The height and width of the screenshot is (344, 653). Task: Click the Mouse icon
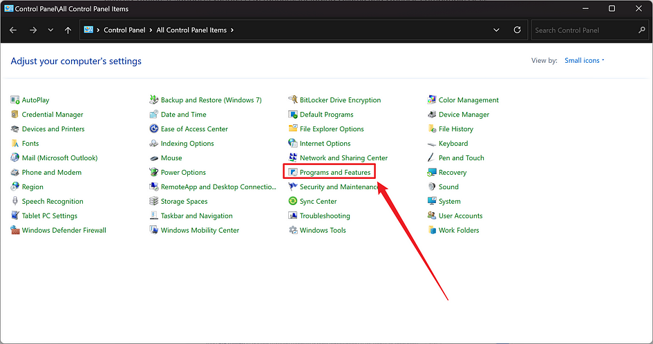click(x=153, y=158)
